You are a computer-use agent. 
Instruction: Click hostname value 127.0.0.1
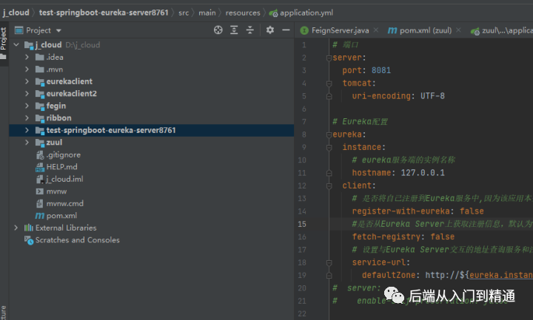point(423,173)
